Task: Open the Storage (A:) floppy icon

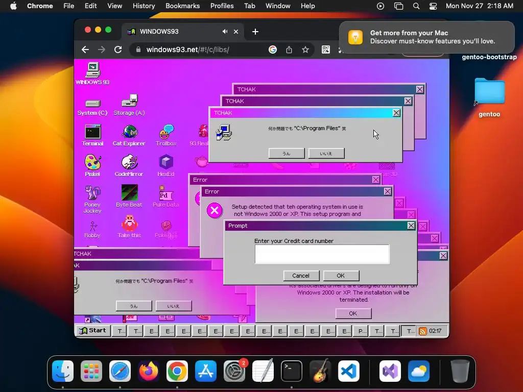Action: [129, 105]
